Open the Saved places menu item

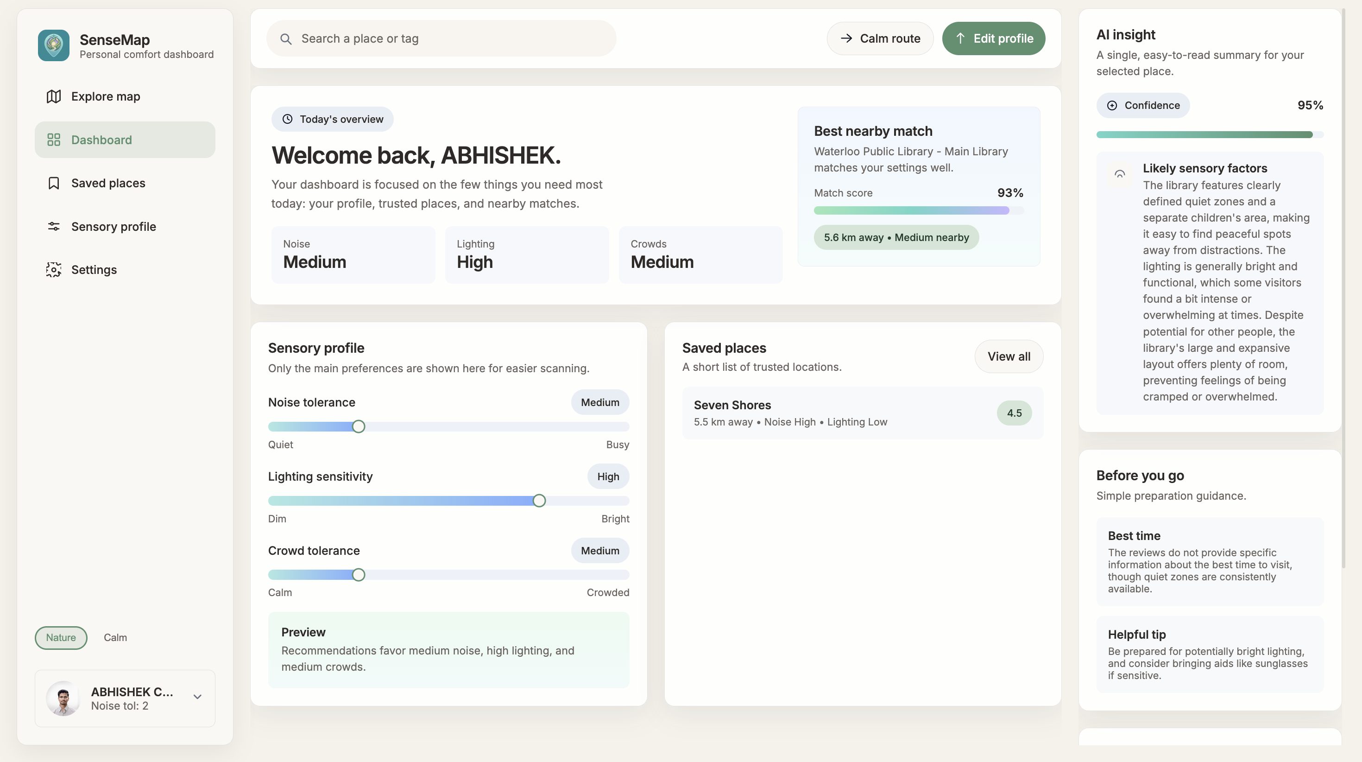[x=108, y=183]
